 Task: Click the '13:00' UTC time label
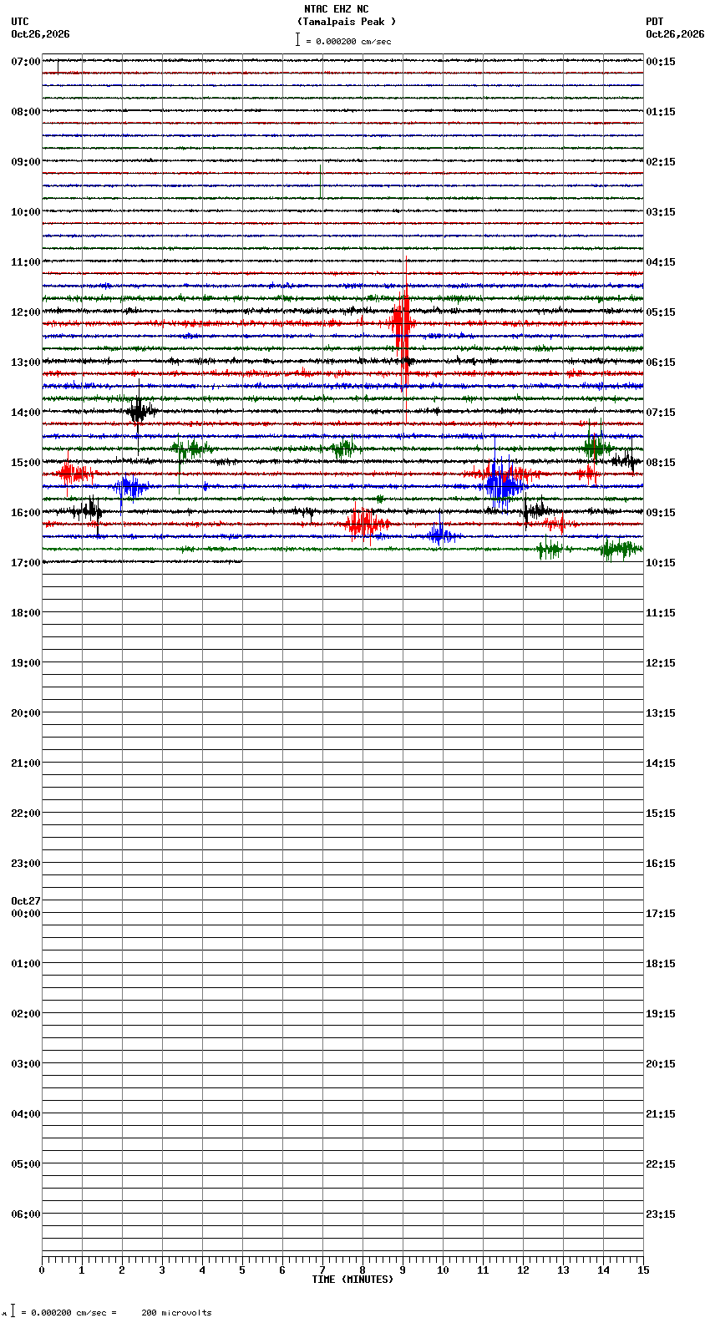pyautogui.click(x=26, y=362)
